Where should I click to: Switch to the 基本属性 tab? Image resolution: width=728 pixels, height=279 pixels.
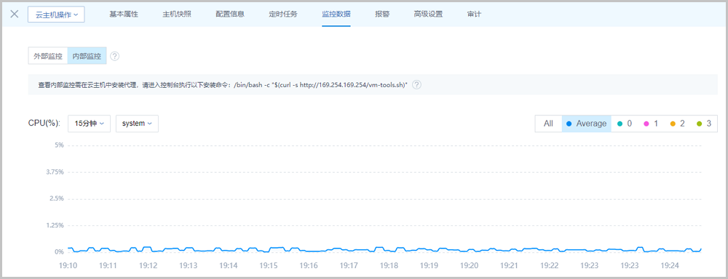point(124,14)
